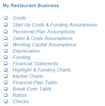View Highlight & Funding Charts
Image resolution: width=105 pixels, height=106 pixels.
click(42, 70)
